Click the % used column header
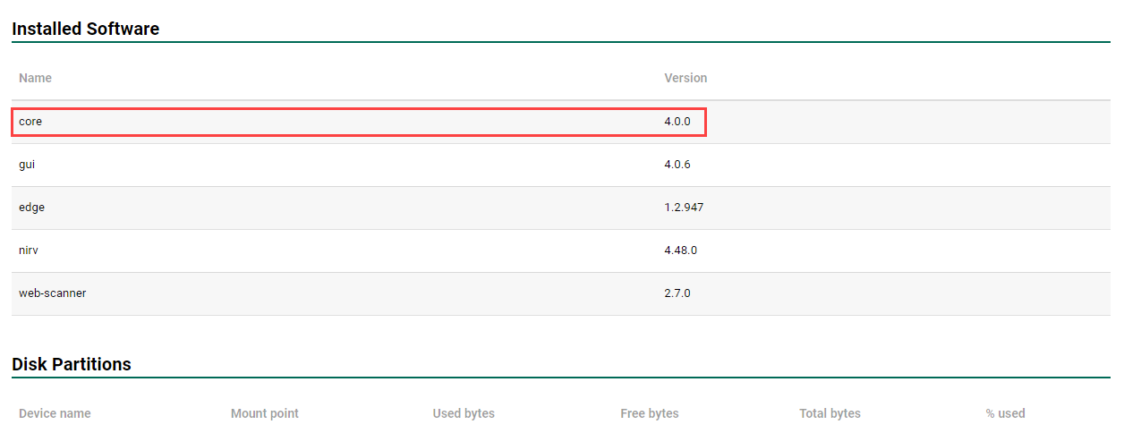 (1005, 413)
